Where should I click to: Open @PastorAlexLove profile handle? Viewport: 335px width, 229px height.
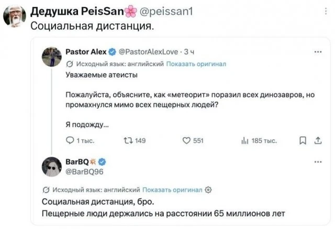coord(148,52)
